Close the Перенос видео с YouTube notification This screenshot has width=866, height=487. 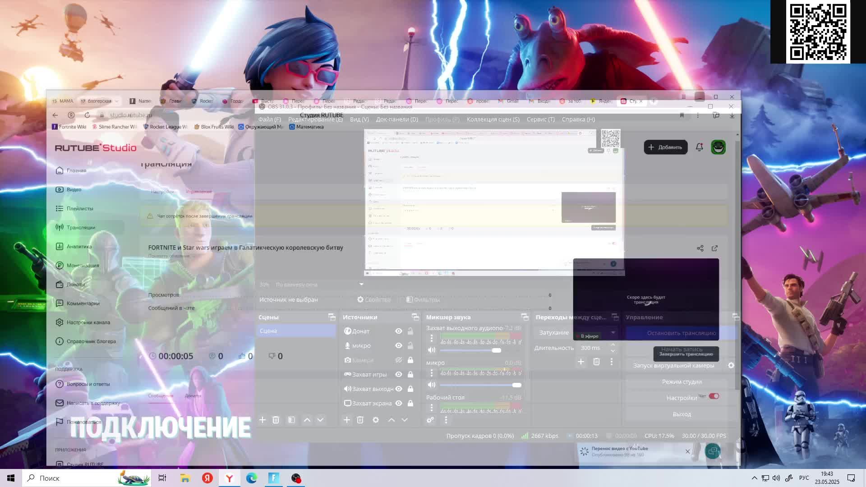click(x=687, y=451)
